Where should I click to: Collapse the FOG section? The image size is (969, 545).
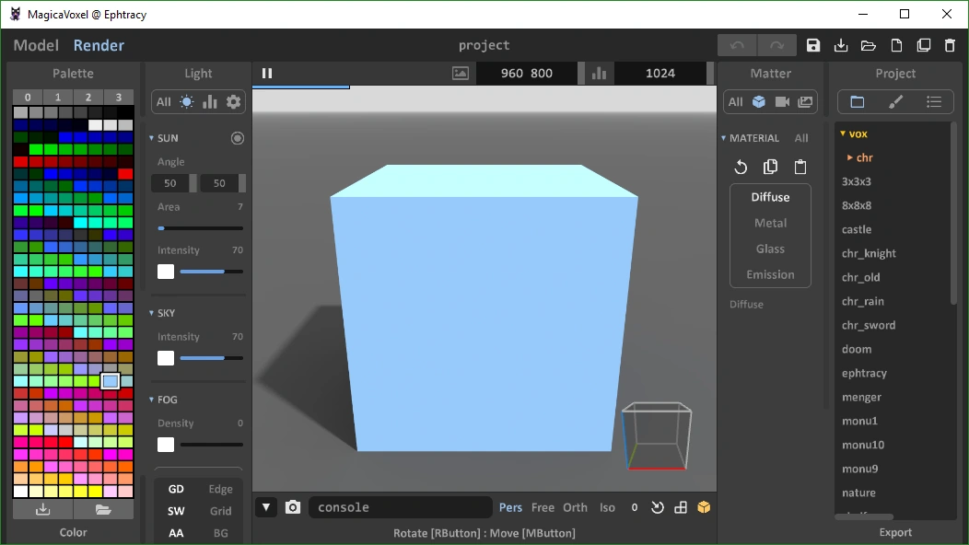point(151,399)
